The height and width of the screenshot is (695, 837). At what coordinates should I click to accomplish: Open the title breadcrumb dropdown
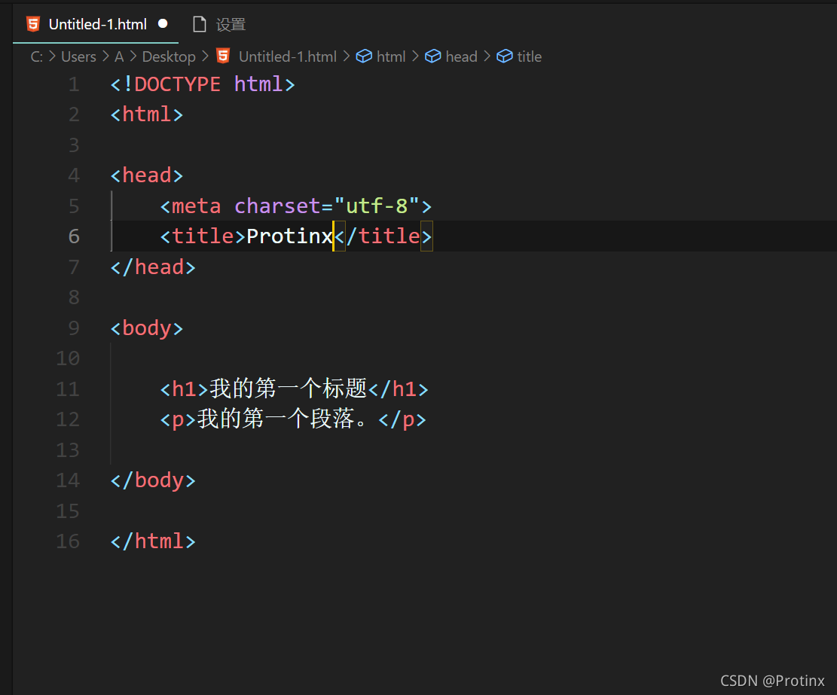pos(530,56)
